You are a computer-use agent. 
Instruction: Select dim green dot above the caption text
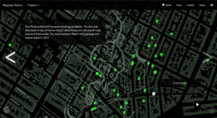coord(31,21)
